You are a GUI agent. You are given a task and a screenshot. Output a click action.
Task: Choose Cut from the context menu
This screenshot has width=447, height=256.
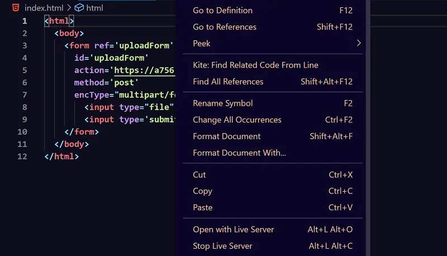pos(199,175)
